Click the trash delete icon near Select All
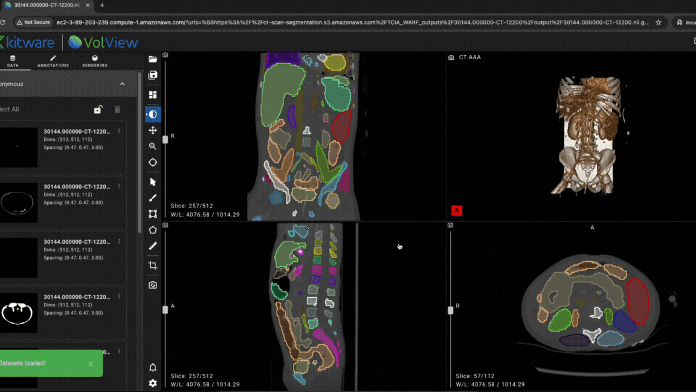This screenshot has width=696, height=392. click(x=117, y=109)
